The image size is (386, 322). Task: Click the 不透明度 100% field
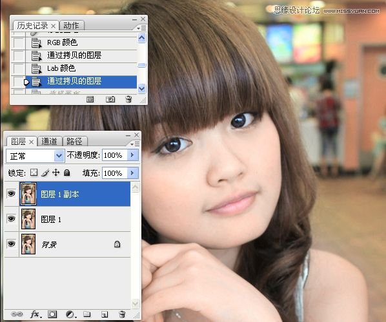coord(115,155)
